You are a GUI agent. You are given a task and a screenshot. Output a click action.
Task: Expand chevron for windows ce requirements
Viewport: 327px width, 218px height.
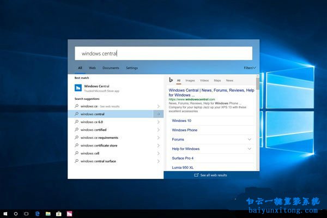158,138
